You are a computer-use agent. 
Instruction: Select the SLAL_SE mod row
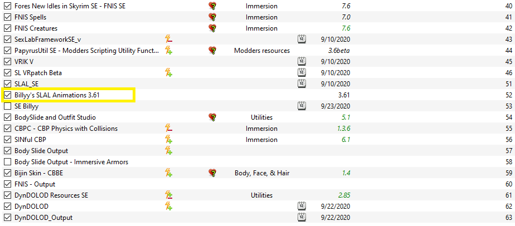tap(257, 84)
